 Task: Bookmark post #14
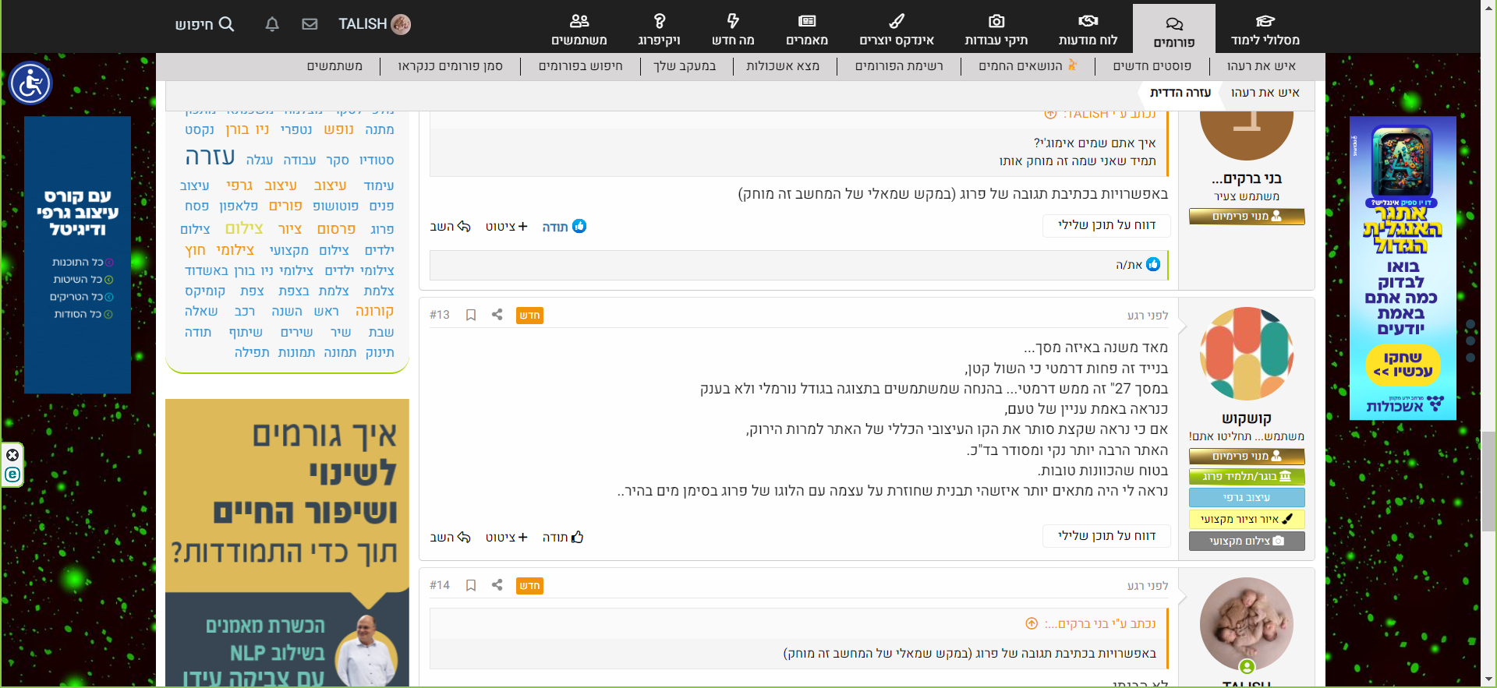coord(471,585)
